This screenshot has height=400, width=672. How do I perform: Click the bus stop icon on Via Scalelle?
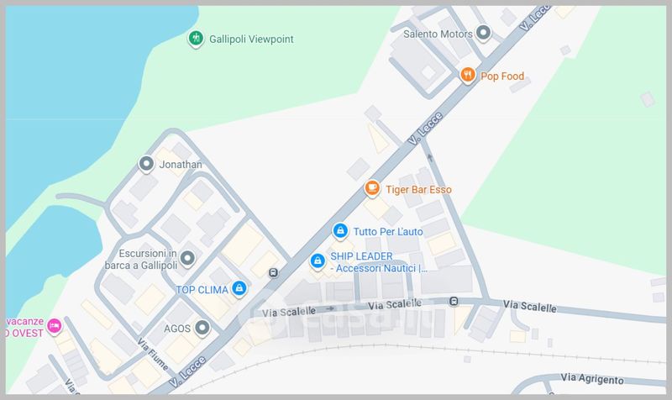click(x=454, y=302)
